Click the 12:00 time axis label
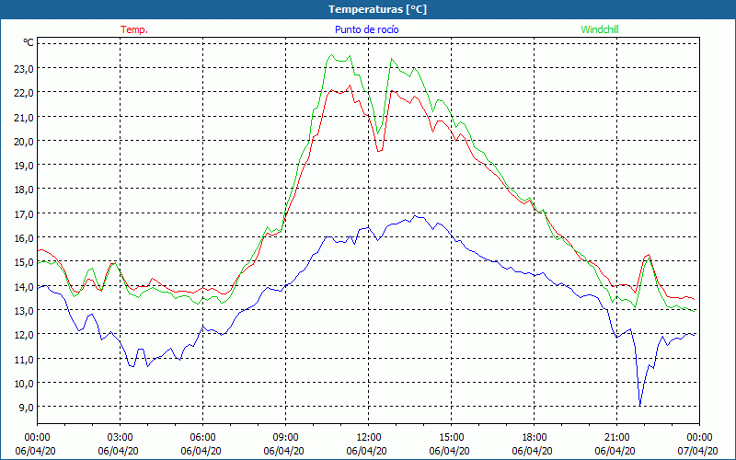This screenshot has height=460, width=736. [x=369, y=438]
